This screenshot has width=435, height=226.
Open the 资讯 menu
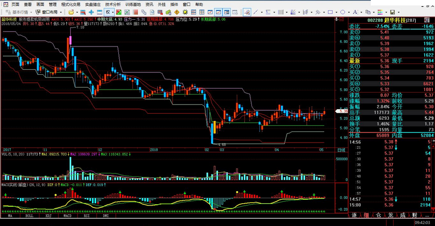pos(149,5)
